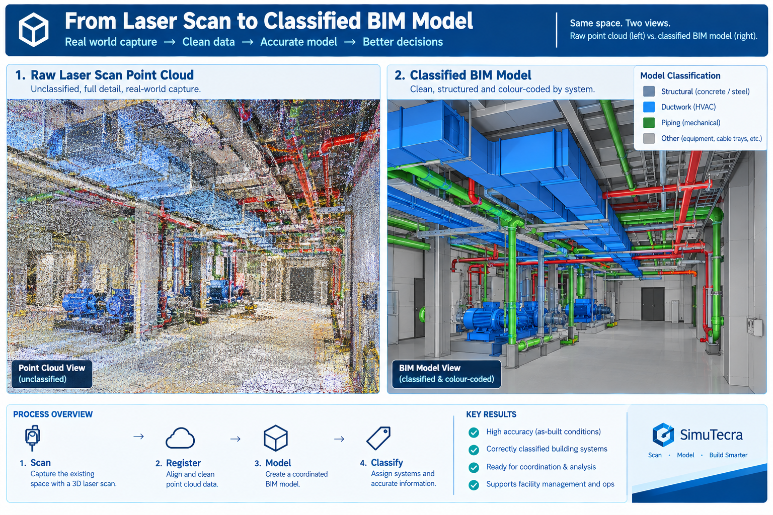Click 'Real world capture' in the header

(x=111, y=42)
